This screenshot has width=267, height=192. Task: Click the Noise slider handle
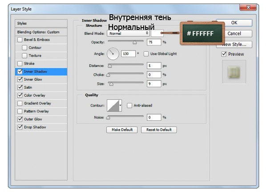coord(108,118)
